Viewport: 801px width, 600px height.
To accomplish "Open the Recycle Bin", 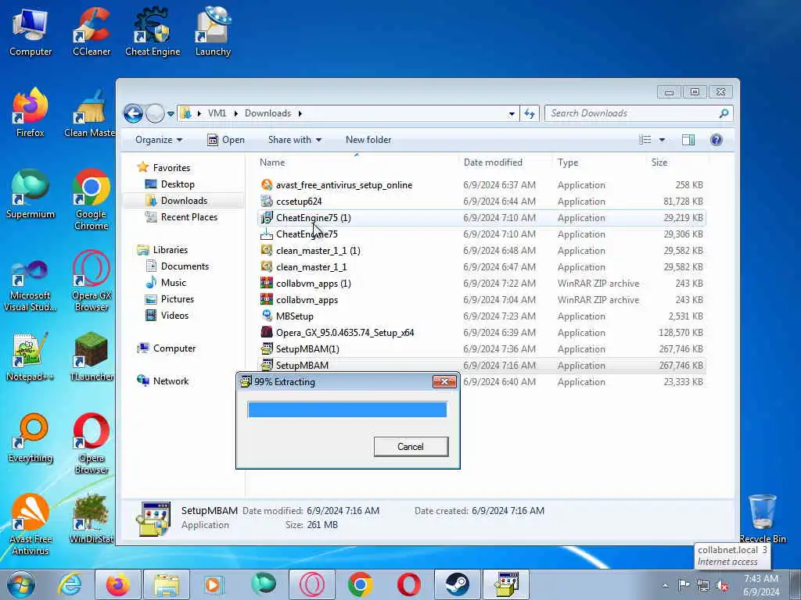I will [x=763, y=519].
